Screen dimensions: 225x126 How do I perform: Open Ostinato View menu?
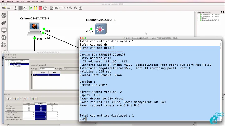[x=10, y=55]
